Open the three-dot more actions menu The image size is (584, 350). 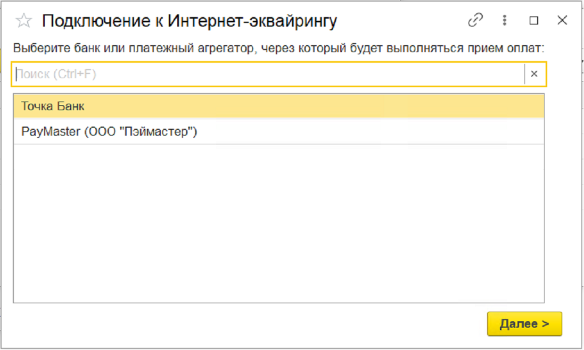pos(505,21)
